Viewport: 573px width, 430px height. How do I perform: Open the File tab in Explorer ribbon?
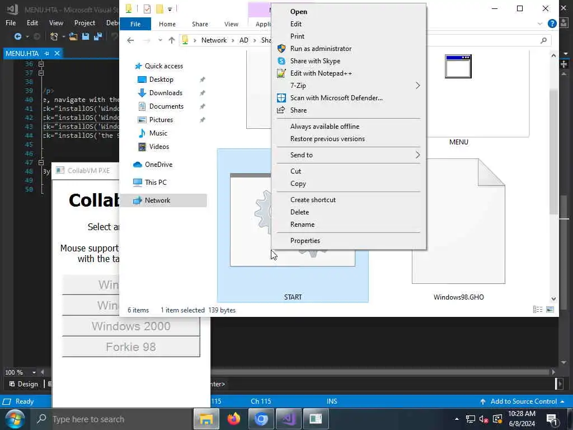tap(135, 24)
